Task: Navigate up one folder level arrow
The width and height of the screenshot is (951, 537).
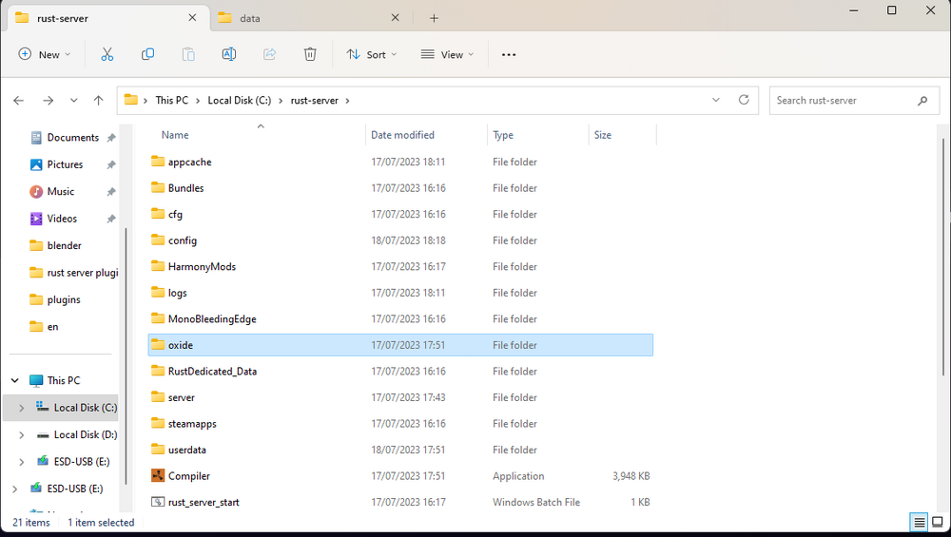Action: pyautogui.click(x=98, y=100)
